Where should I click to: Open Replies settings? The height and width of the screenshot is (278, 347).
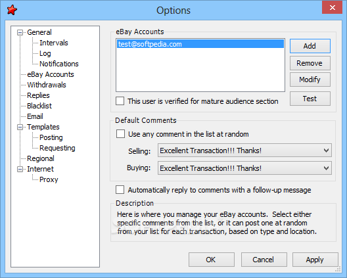pos(38,95)
